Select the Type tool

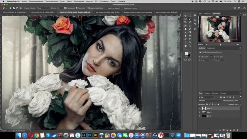coord(190,39)
